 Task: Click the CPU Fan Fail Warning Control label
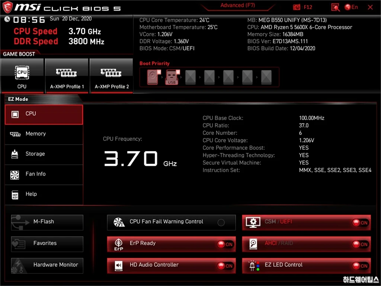166,221
